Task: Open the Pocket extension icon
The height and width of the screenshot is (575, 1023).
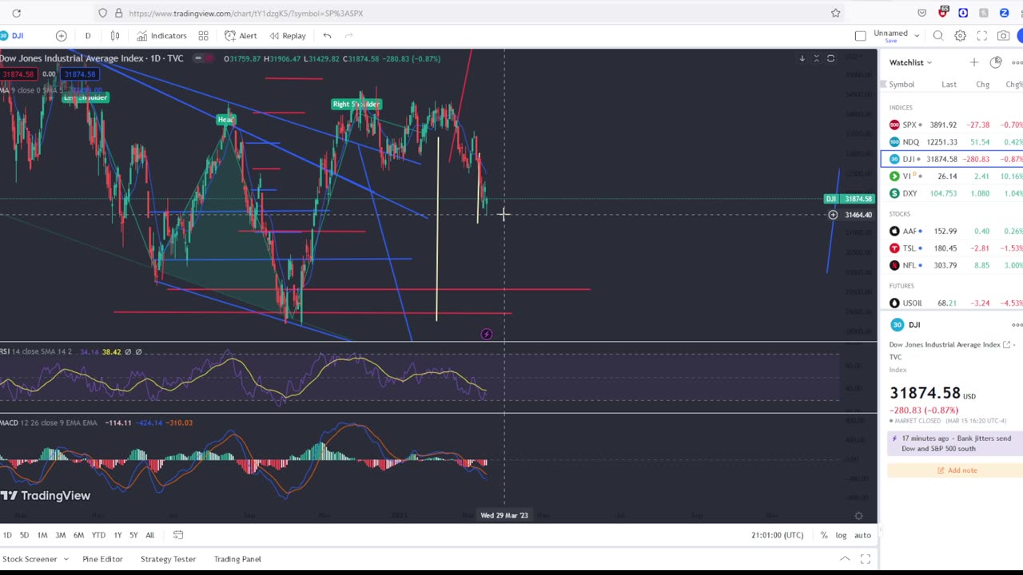Action: (921, 13)
